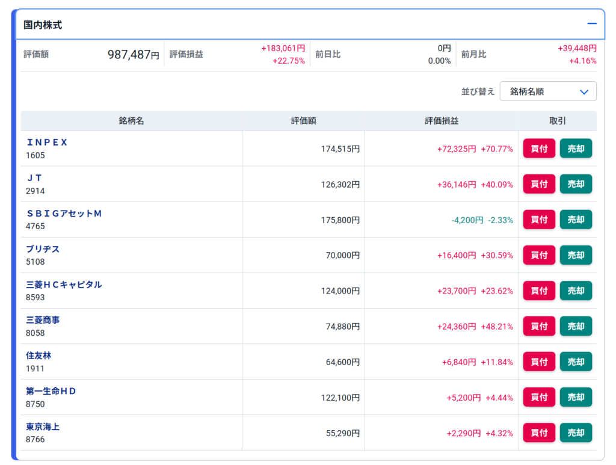Click the 評価額 column header
Image resolution: width=616 pixels, height=465 pixels.
303,121
